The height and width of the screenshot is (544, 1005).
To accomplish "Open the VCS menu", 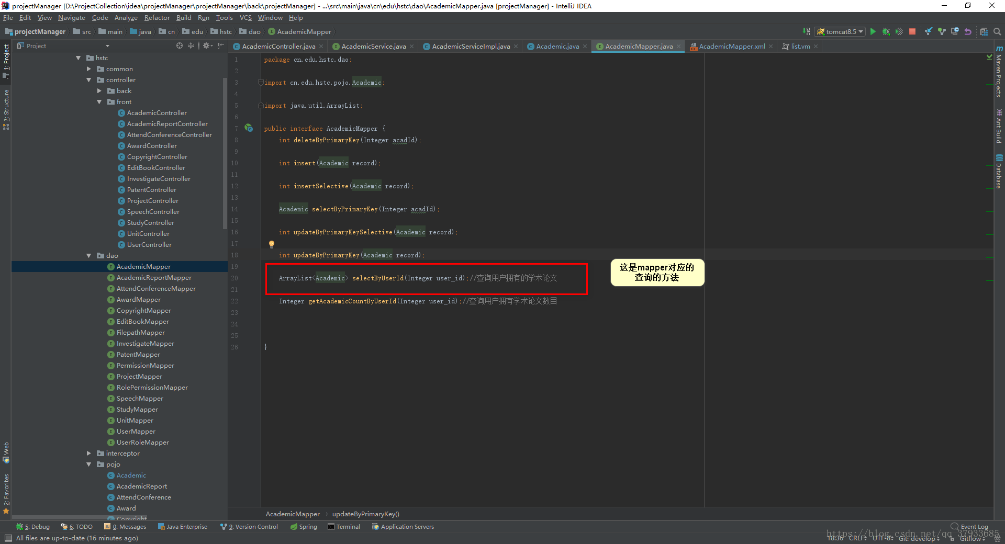I will [245, 18].
